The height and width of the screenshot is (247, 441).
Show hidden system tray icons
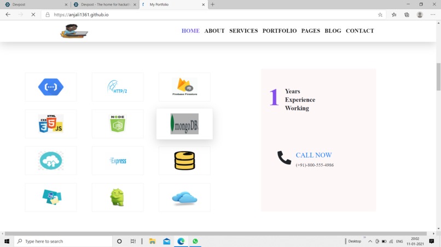click(x=370, y=242)
